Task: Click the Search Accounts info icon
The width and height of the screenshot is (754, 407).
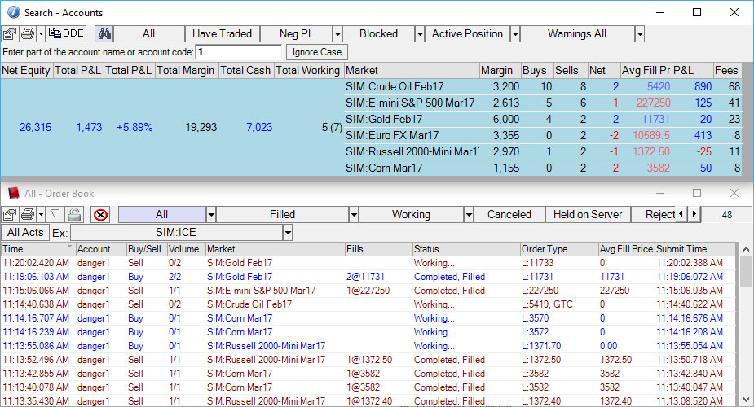Action: [x=13, y=12]
